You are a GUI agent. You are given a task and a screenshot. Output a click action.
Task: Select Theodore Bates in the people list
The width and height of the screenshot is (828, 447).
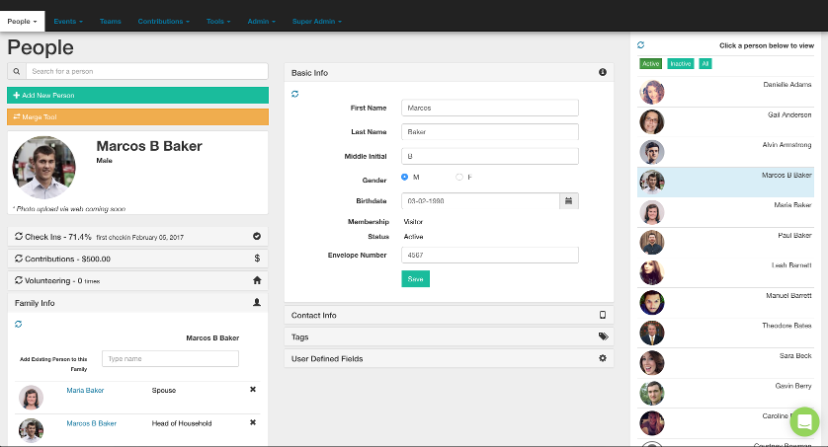pyautogui.click(x=725, y=334)
